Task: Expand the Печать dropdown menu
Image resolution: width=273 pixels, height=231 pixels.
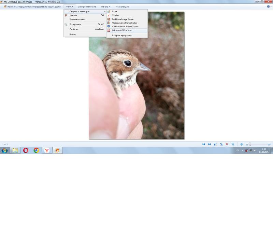Action: click(x=105, y=6)
